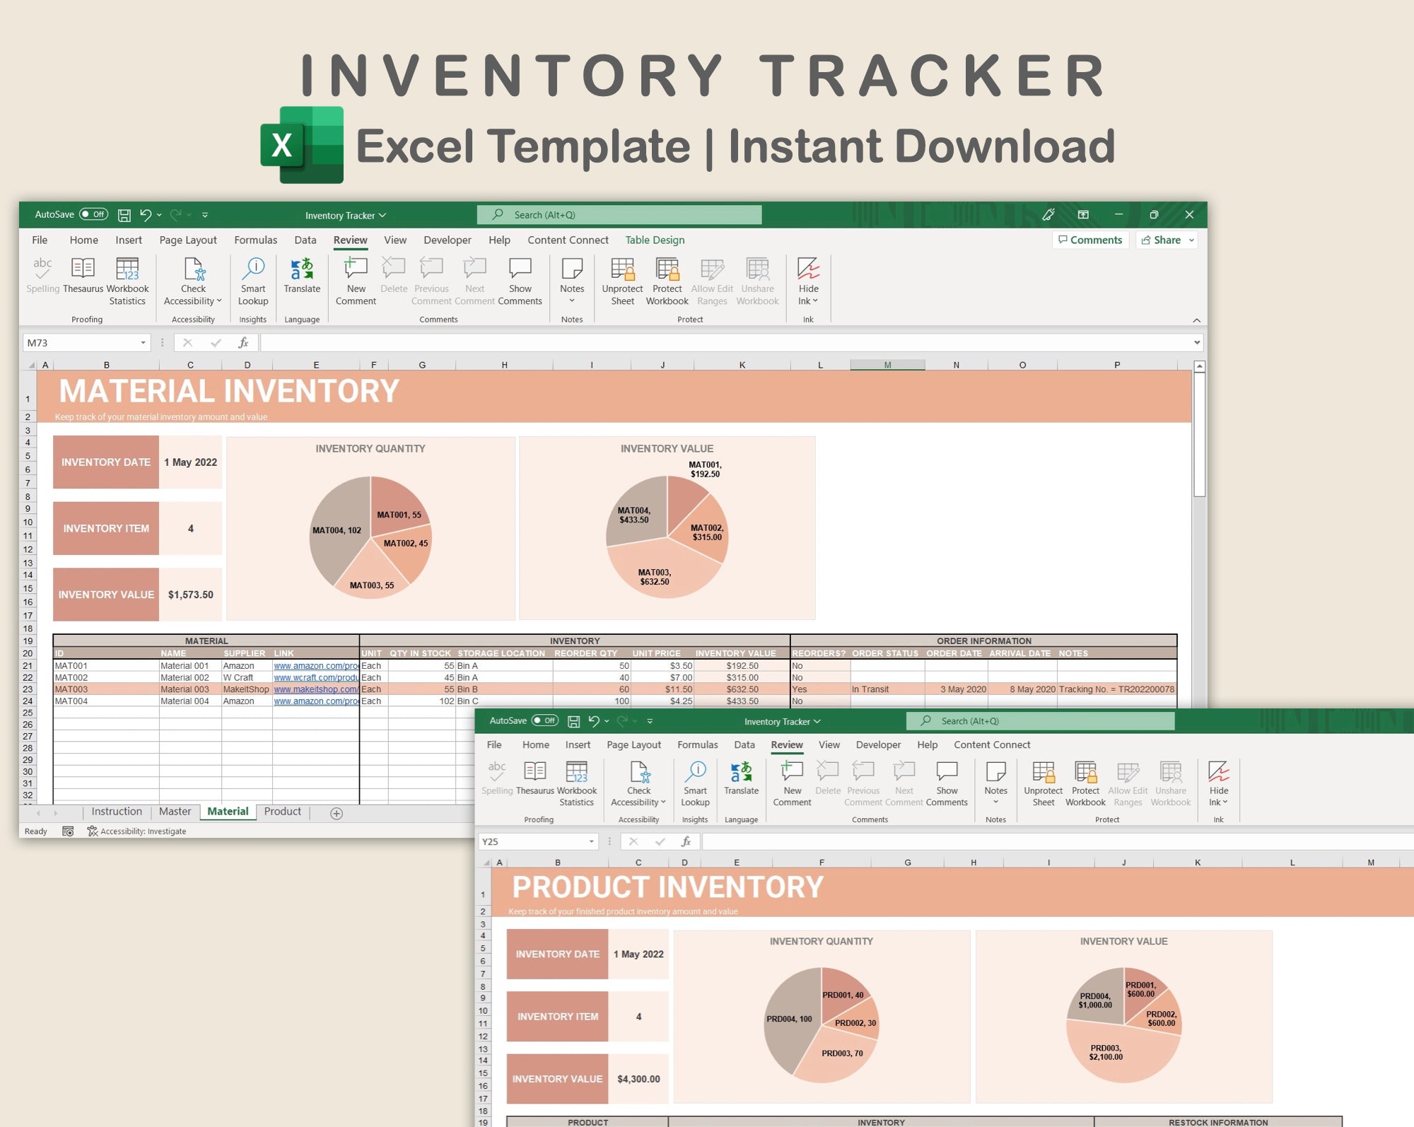Click the Share button

tap(1164, 240)
